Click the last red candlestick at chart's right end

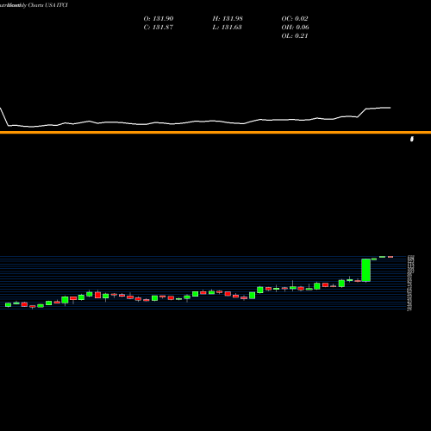390,257
